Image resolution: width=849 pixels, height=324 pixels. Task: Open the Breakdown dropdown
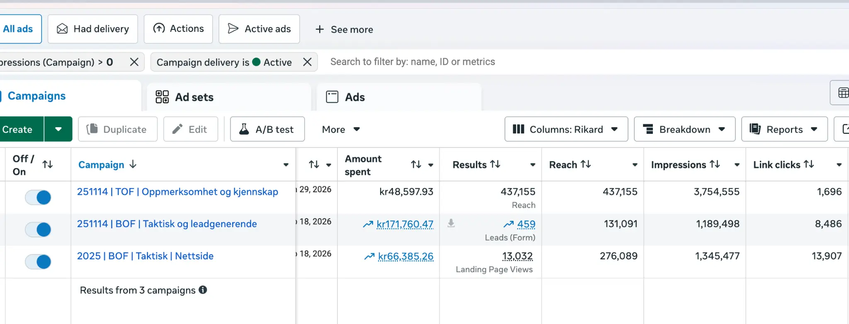coord(685,129)
